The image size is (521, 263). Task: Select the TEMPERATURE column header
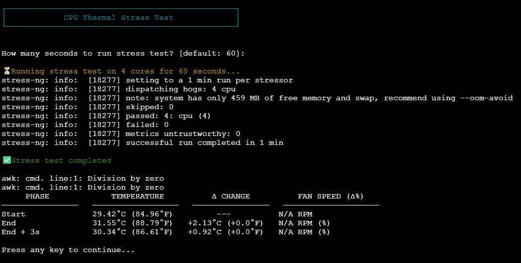pyautogui.click(x=137, y=196)
